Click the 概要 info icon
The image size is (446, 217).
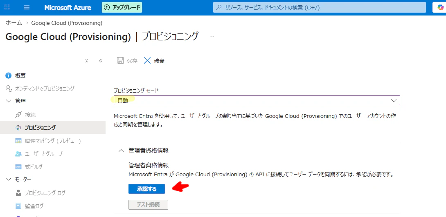(x=8, y=75)
